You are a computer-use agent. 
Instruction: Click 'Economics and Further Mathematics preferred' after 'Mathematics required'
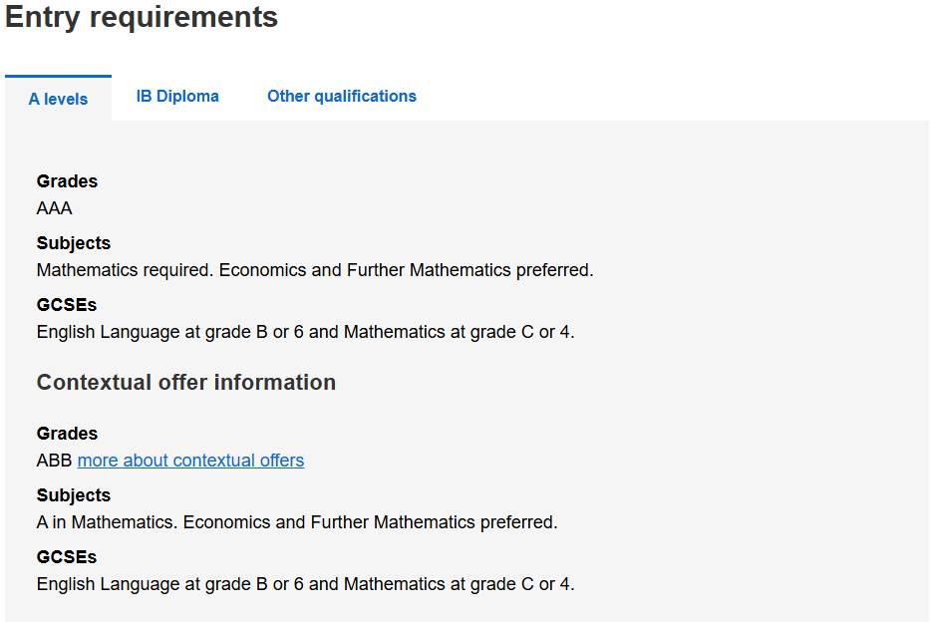(x=406, y=270)
